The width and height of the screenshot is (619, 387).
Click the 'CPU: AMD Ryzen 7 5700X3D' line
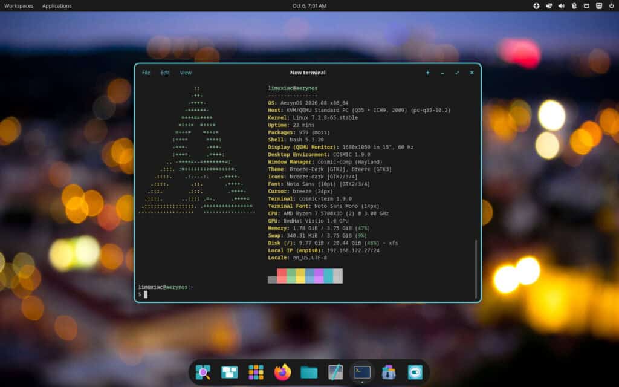point(328,213)
